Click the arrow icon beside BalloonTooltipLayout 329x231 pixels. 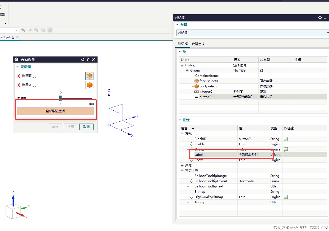(x=192, y=181)
